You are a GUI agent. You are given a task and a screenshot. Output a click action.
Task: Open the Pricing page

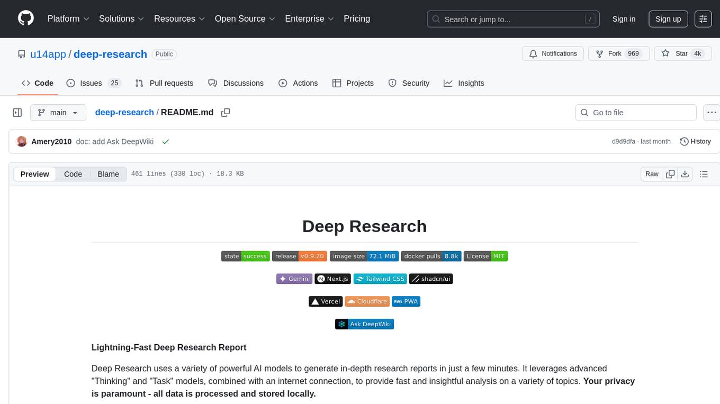coord(357,19)
